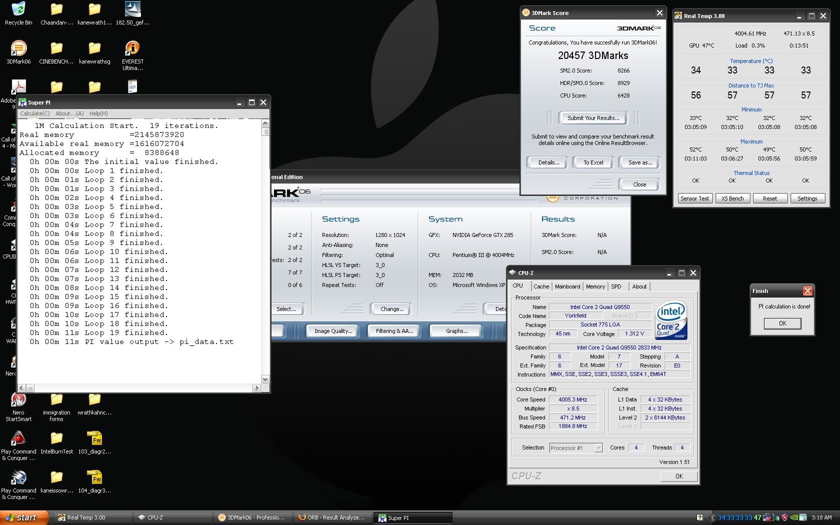Open Calculate menu in Super PI
The image size is (840, 525).
point(34,113)
